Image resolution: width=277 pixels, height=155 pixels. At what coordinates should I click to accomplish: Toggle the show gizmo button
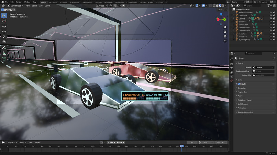197,6
